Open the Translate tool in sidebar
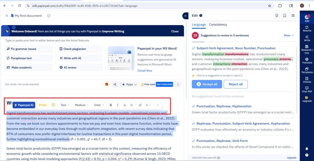Screen dimensions: 314x161 [307, 61]
